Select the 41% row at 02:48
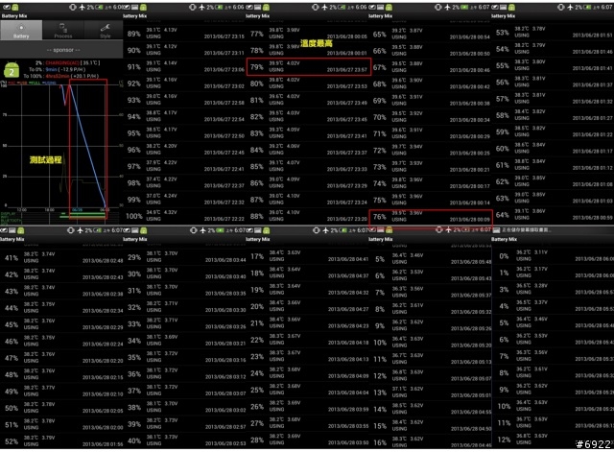This screenshot has width=614, height=452. 61,258
